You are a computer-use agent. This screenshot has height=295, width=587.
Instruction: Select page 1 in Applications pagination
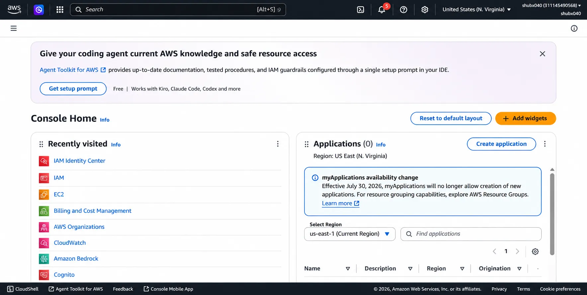click(x=506, y=251)
